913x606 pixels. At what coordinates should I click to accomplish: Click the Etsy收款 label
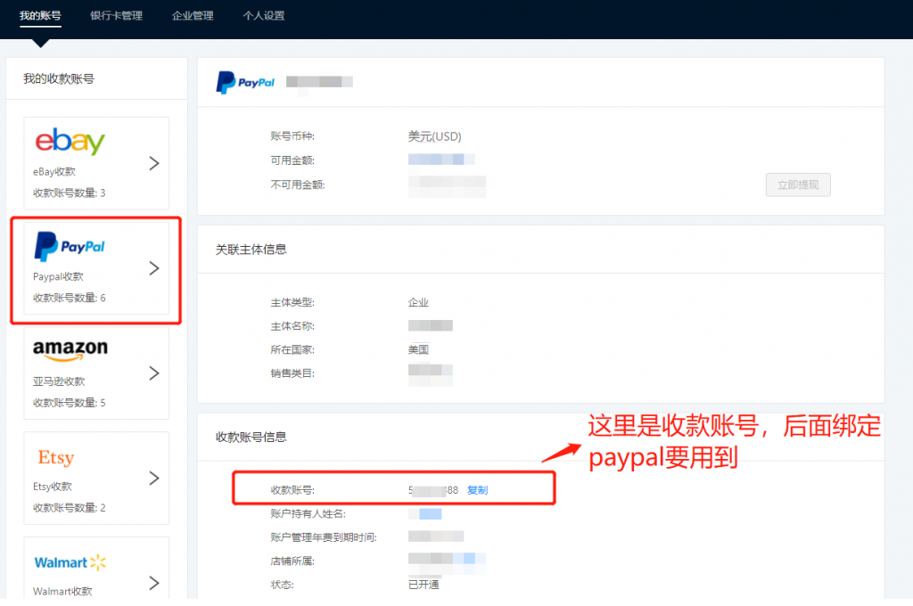pos(53,486)
